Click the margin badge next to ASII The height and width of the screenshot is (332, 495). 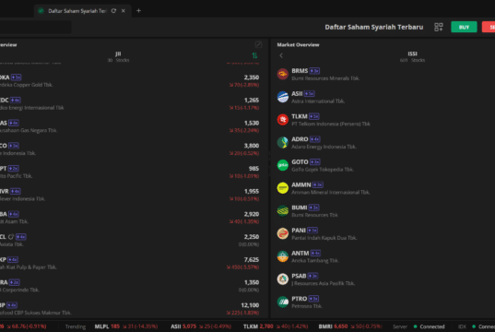point(310,93)
